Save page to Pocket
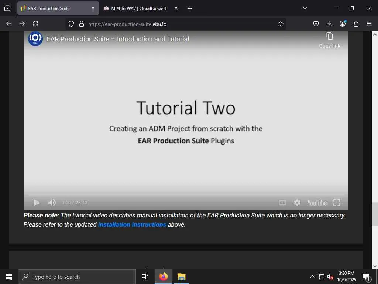378x284 pixels. click(316, 24)
